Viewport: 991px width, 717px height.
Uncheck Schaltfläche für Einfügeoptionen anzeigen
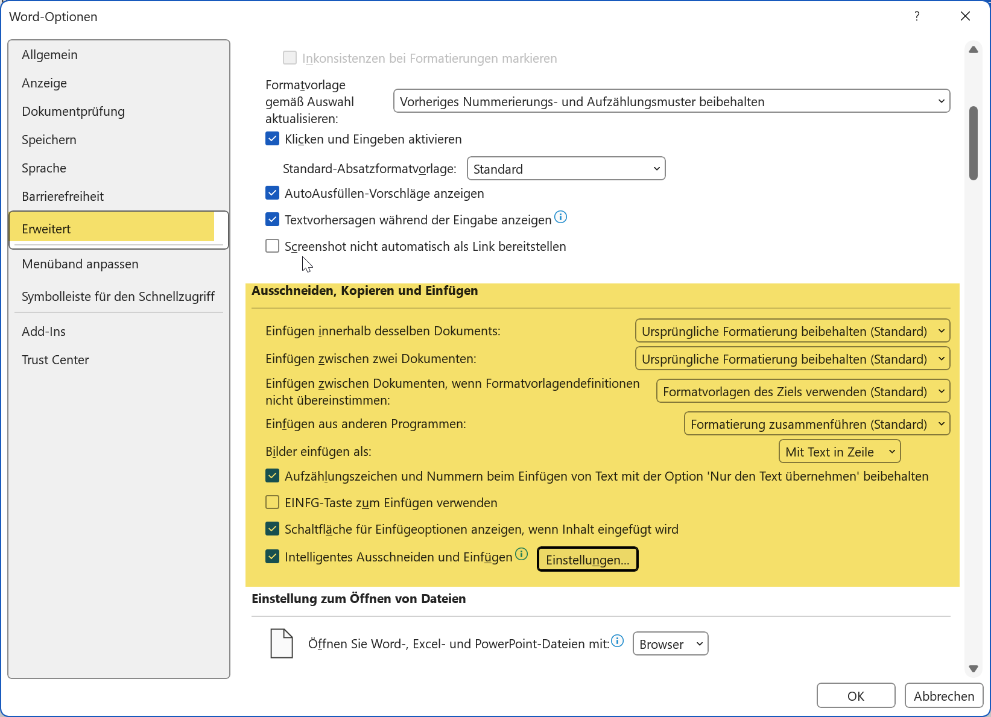(273, 529)
